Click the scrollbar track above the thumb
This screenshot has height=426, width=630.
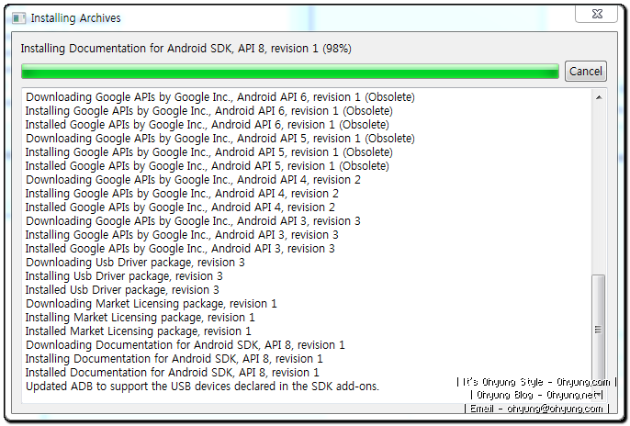coord(598,189)
